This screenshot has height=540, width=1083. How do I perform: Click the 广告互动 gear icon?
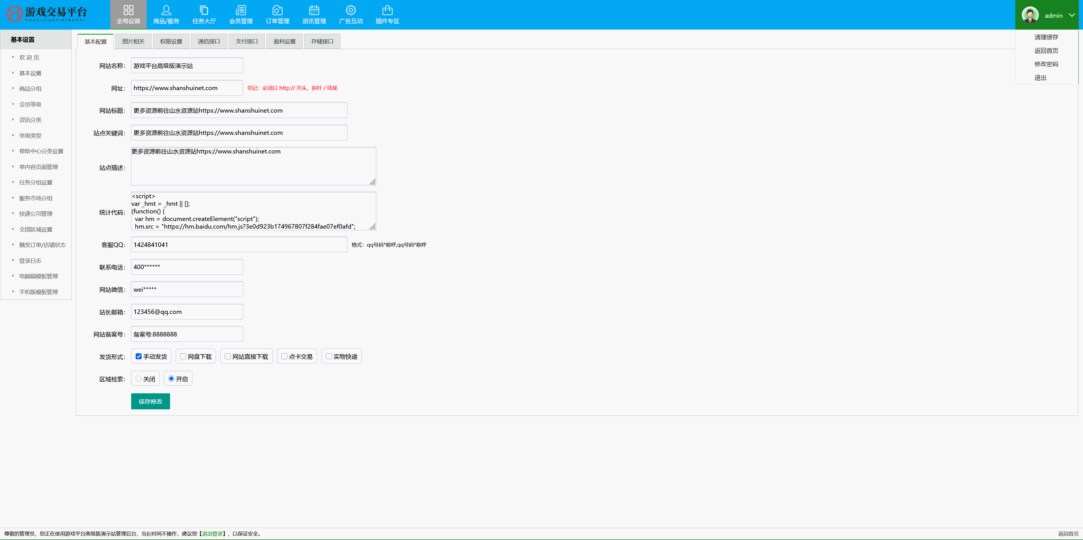(x=351, y=10)
